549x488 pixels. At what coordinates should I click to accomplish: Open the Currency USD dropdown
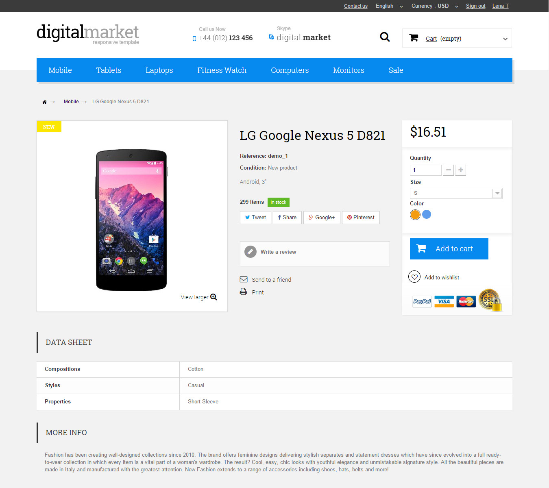coord(434,6)
